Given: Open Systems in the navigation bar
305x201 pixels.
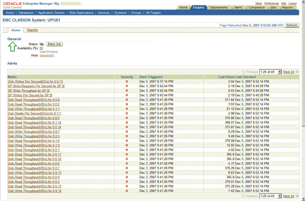Looking at the screenshot, I should pos(121,13).
